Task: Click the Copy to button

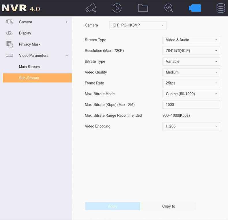Action: pyautogui.click(x=169, y=206)
